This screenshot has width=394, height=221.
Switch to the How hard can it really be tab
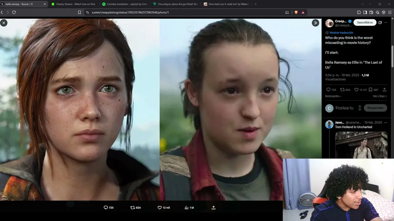point(226,4)
